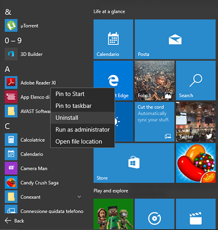This screenshot has height=230, width=218.
Task: Click the App Elenco di label
Action: pyautogui.click(x=35, y=97)
